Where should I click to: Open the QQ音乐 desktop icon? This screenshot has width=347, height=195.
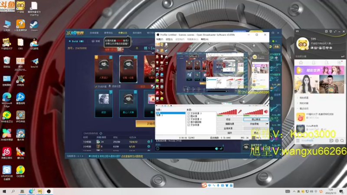[20, 171]
